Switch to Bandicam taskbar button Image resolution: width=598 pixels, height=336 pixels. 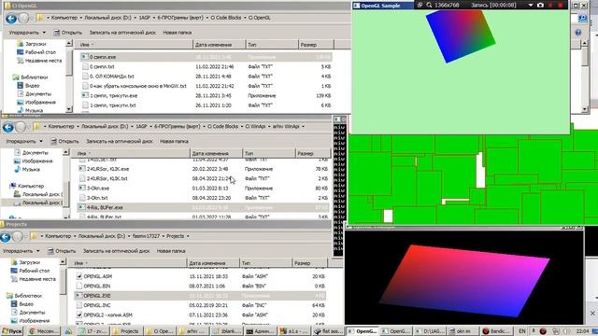tap(496, 331)
